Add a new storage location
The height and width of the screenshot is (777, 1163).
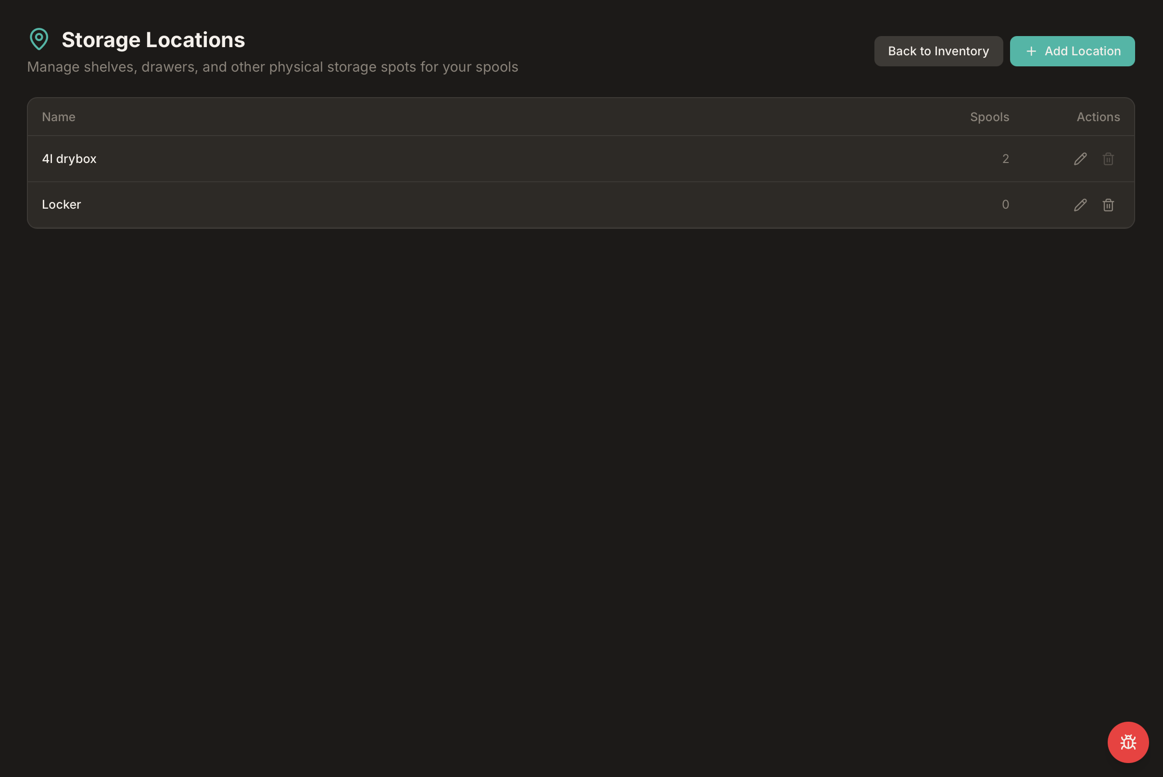1072,51
